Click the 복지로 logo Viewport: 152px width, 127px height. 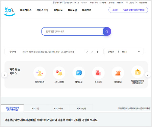9,12
